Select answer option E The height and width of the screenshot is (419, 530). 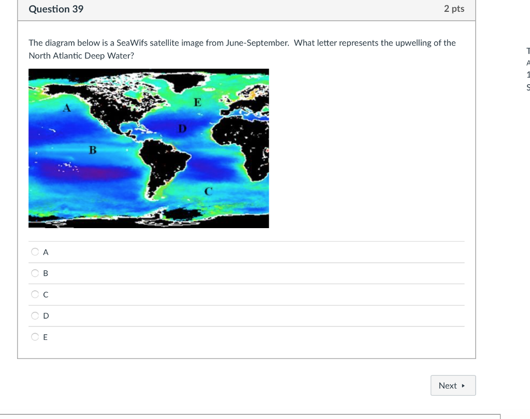tap(35, 337)
